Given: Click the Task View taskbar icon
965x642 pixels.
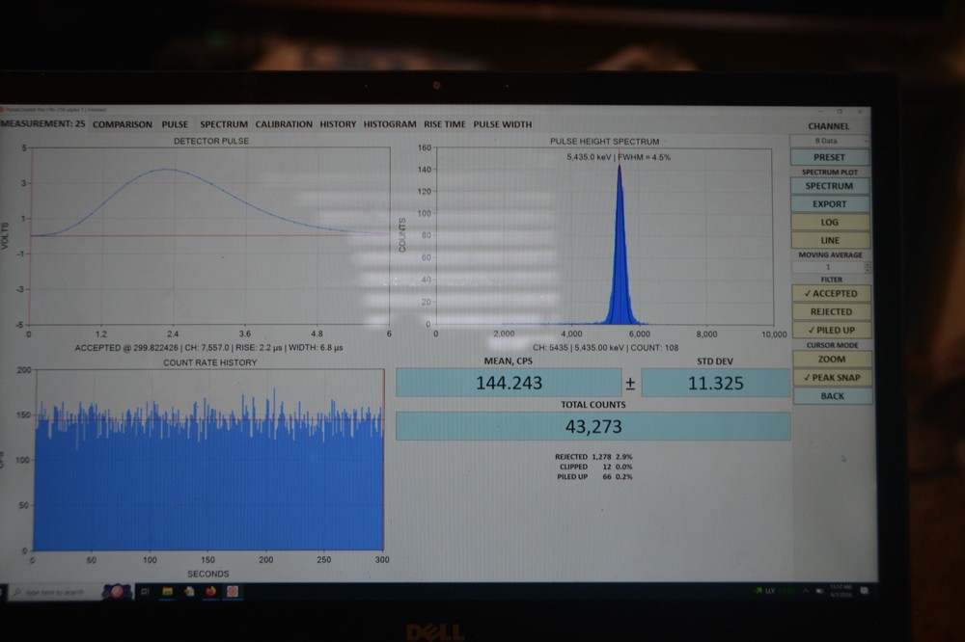Looking at the screenshot, I should 146,592.
